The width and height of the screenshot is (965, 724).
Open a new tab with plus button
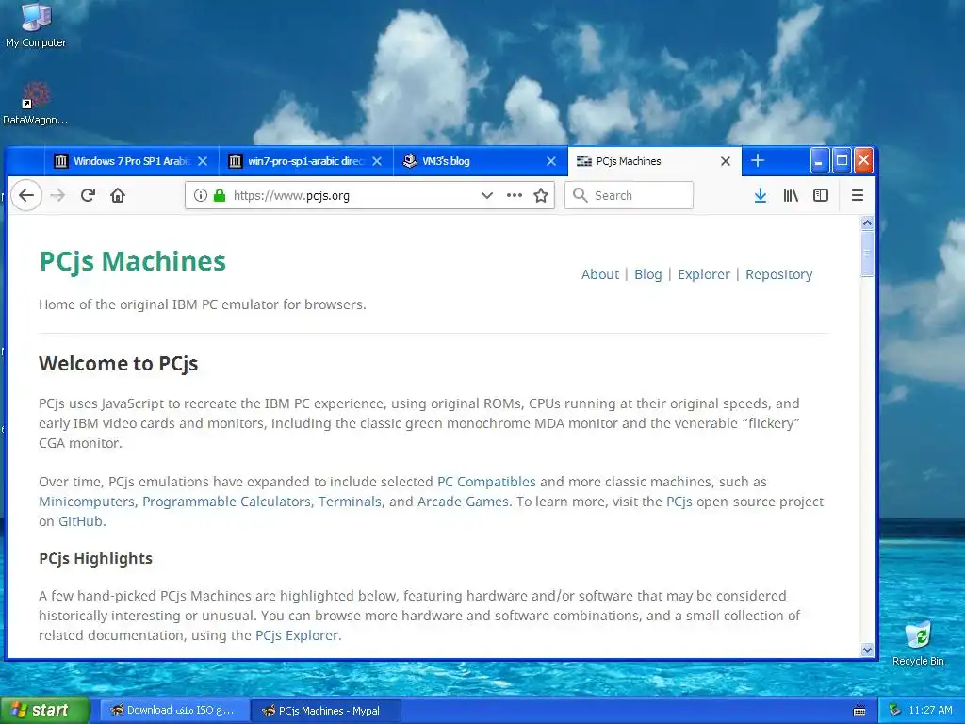pos(758,160)
